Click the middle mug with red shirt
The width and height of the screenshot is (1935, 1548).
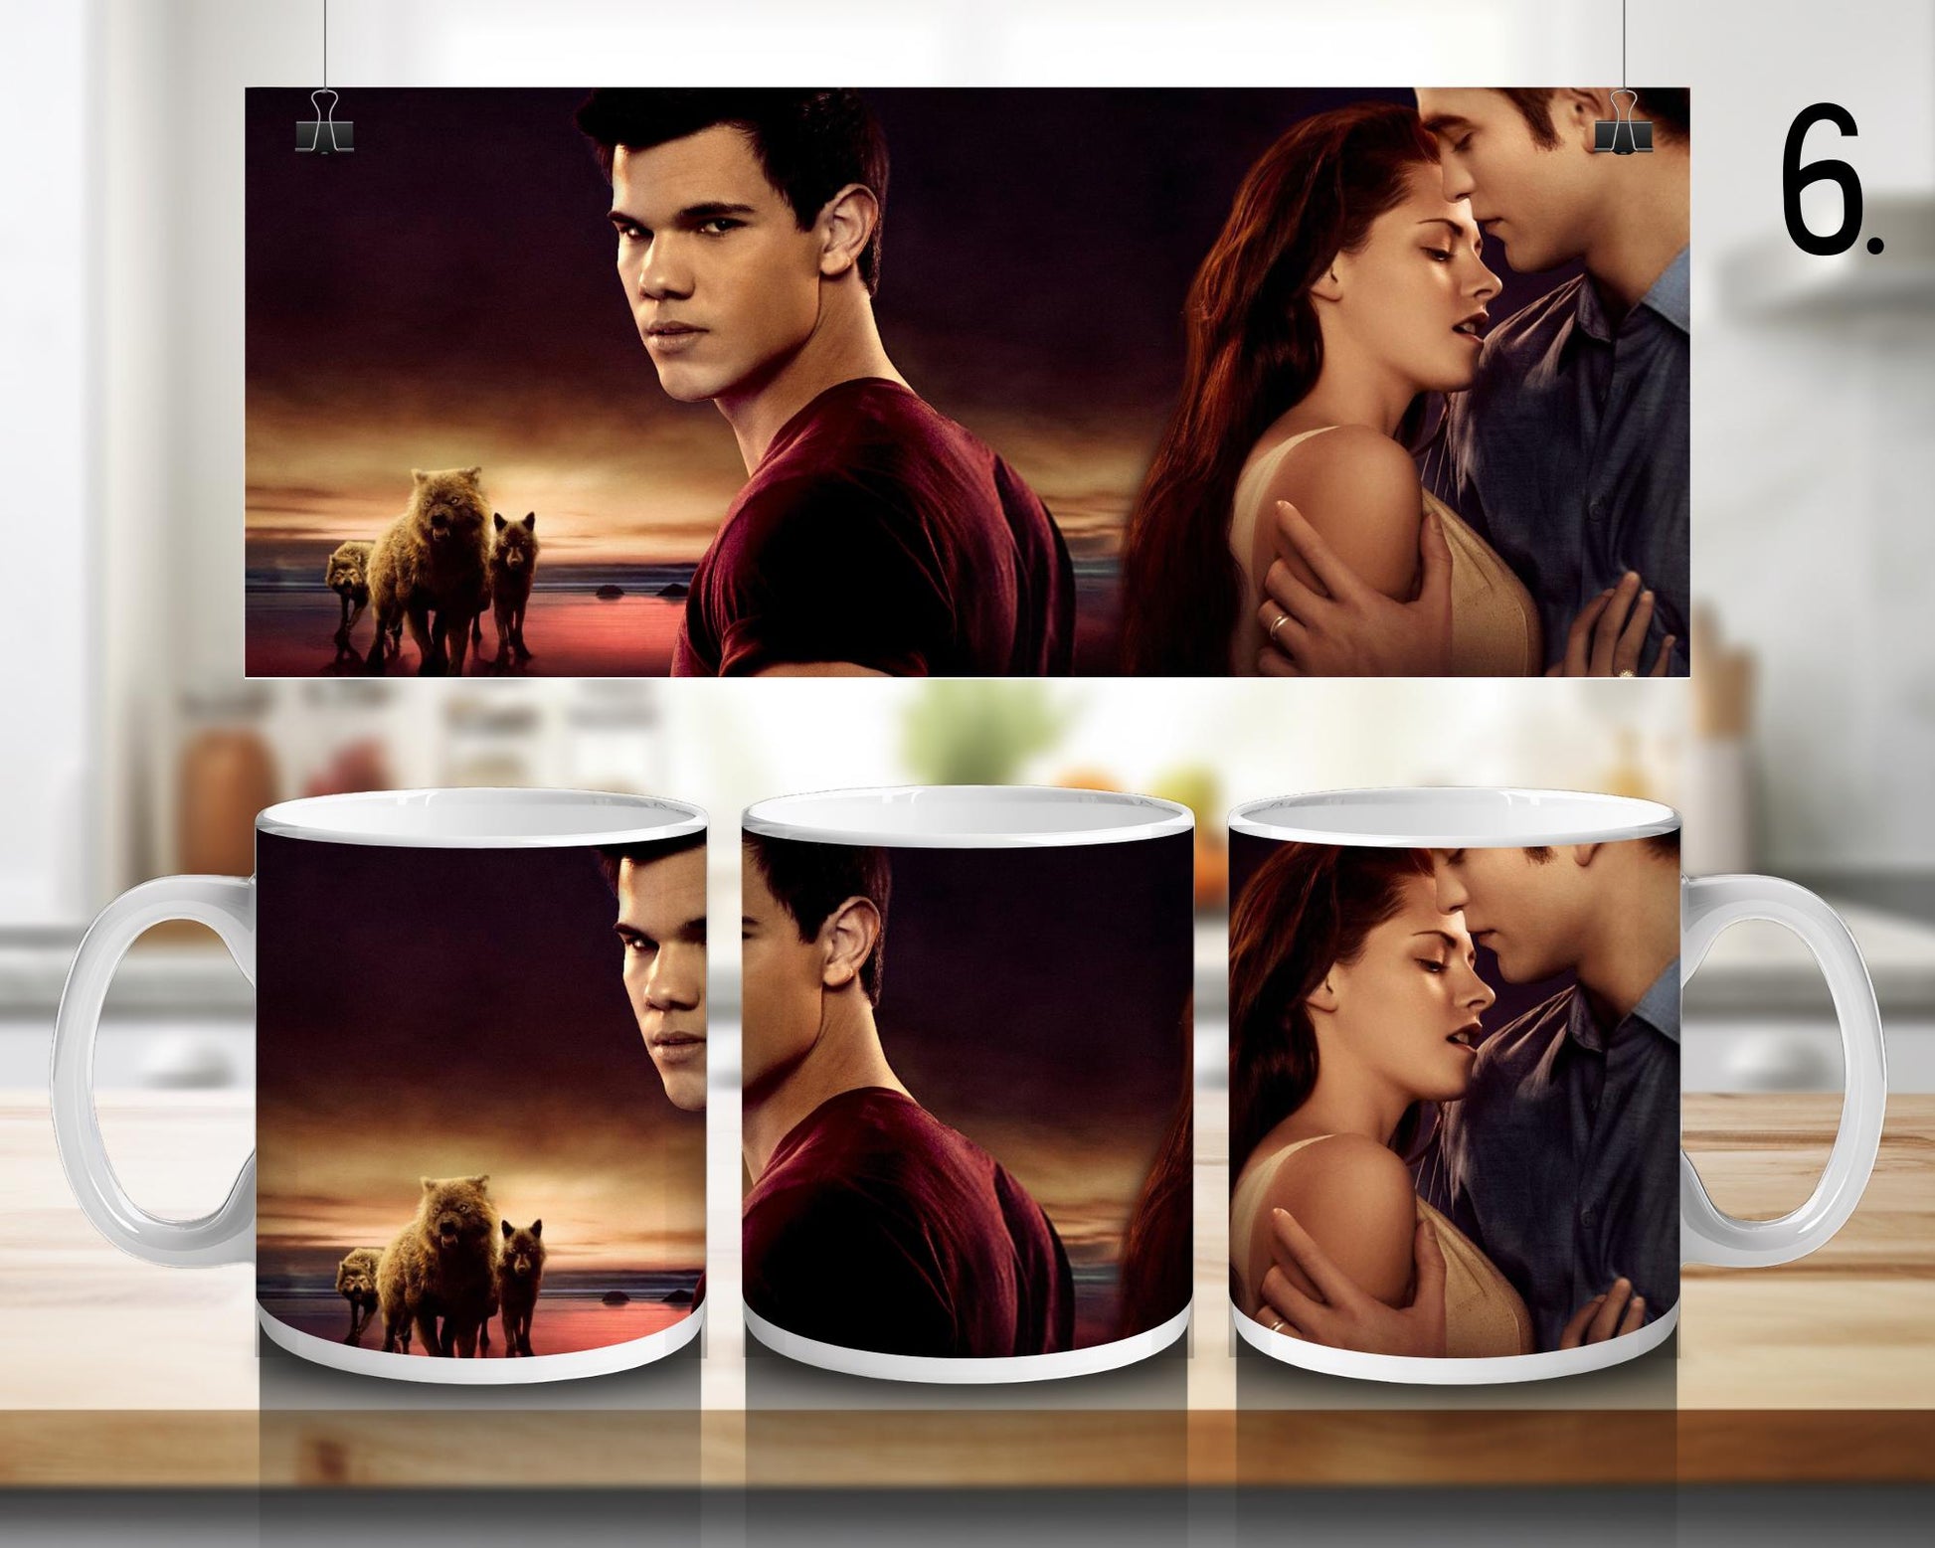(x=967, y=1083)
